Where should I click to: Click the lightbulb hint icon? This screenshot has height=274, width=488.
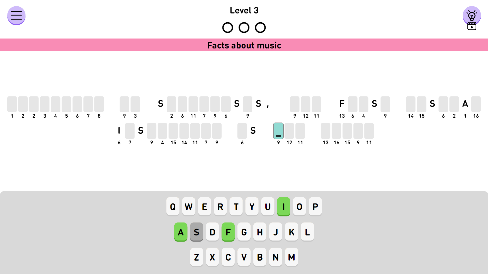(472, 15)
